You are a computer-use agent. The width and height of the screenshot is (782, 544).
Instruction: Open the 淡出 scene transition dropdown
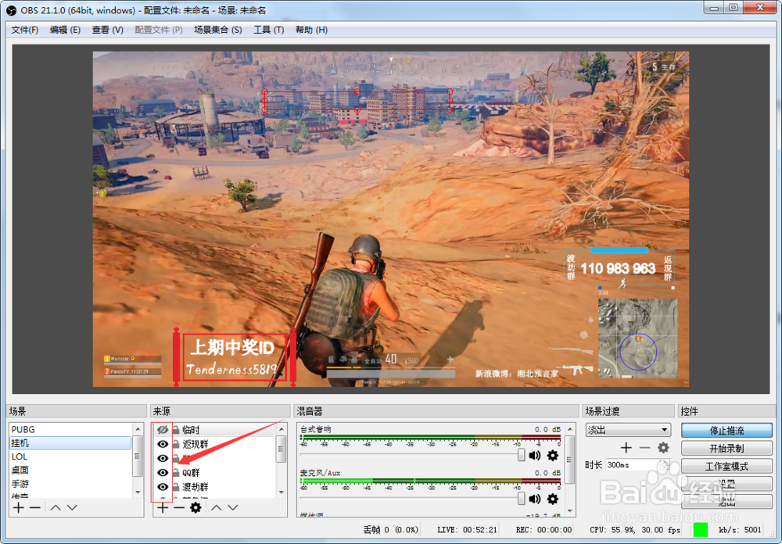click(628, 429)
